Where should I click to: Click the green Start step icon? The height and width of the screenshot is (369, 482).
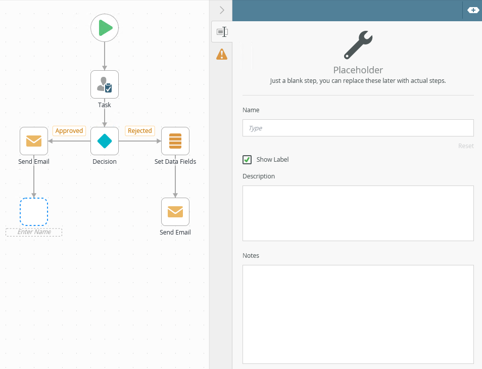pos(105,28)
